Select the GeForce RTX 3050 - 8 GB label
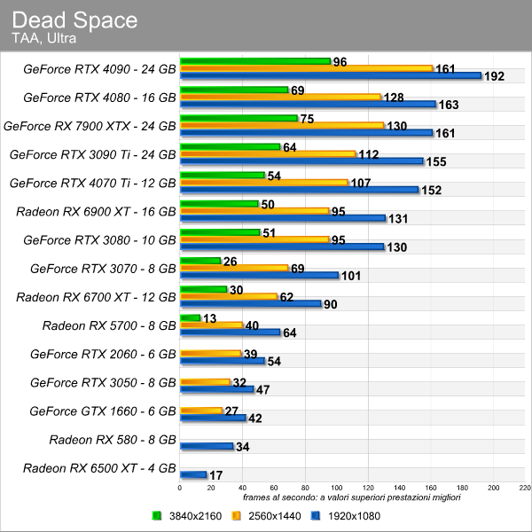Viewport: 532px width, 532px height. click(103, 383)
